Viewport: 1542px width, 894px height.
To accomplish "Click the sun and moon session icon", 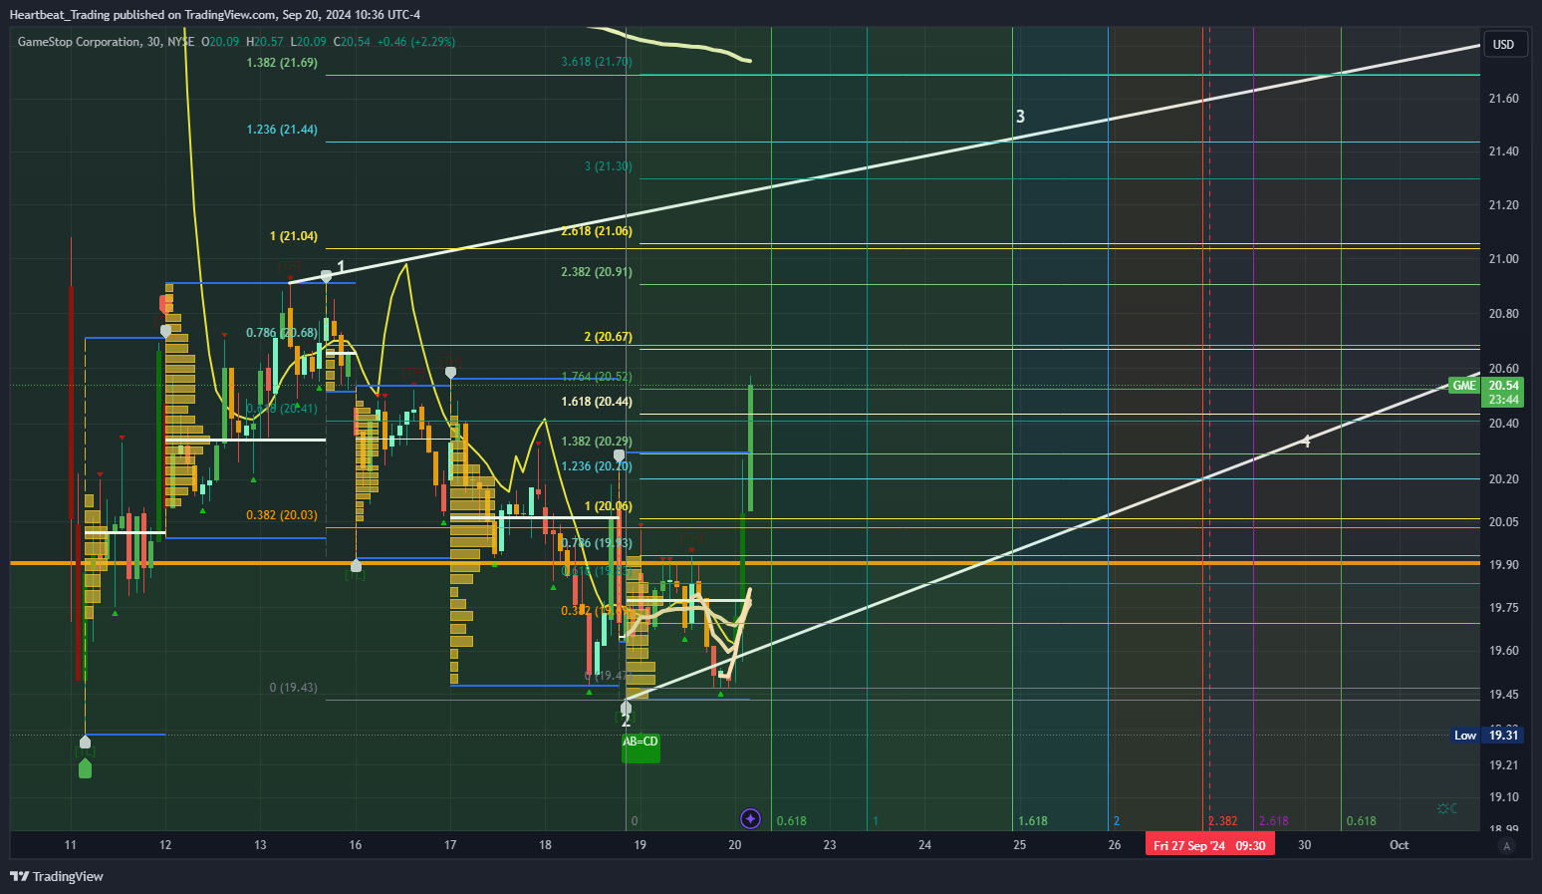I will point(1447,808).
